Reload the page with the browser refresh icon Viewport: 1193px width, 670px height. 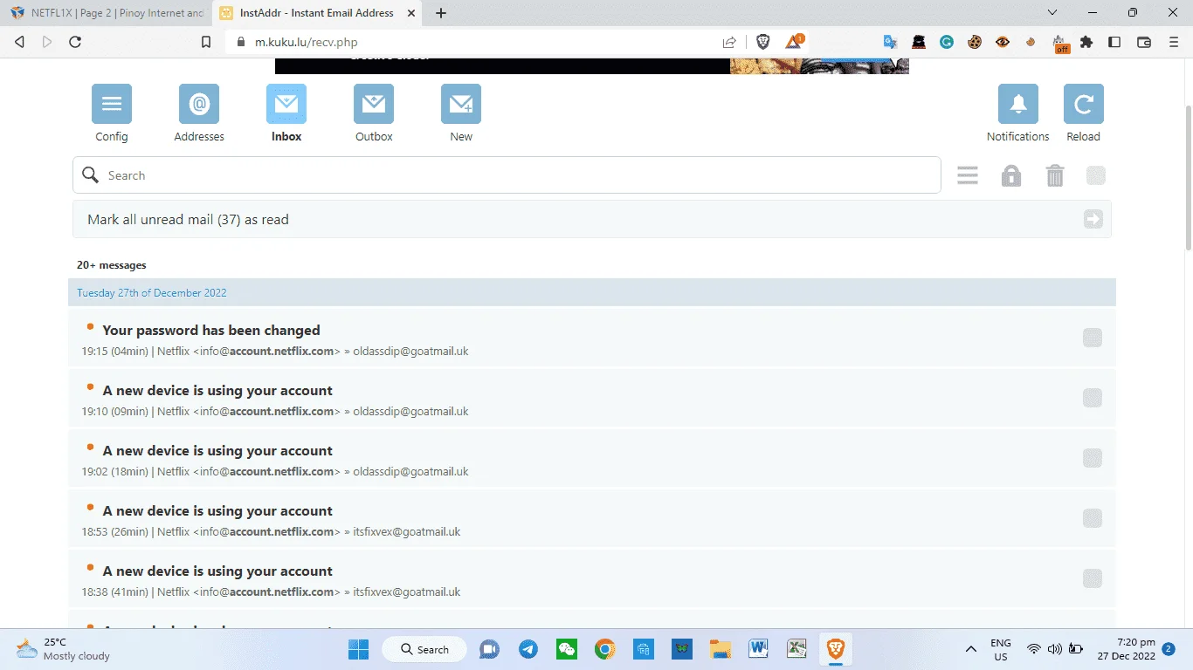click(x=75, y=42)
